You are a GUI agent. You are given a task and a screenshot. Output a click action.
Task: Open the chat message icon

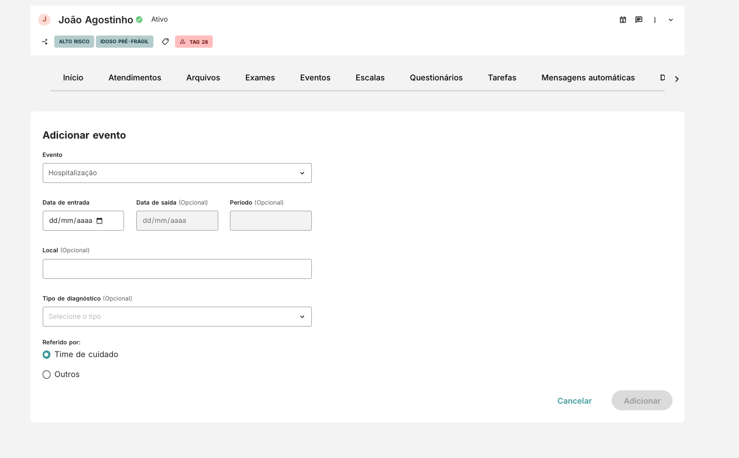639,20
